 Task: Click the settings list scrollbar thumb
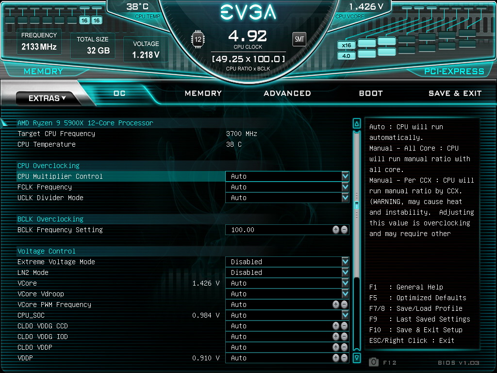pyautogui.click(x=357, y=205)
